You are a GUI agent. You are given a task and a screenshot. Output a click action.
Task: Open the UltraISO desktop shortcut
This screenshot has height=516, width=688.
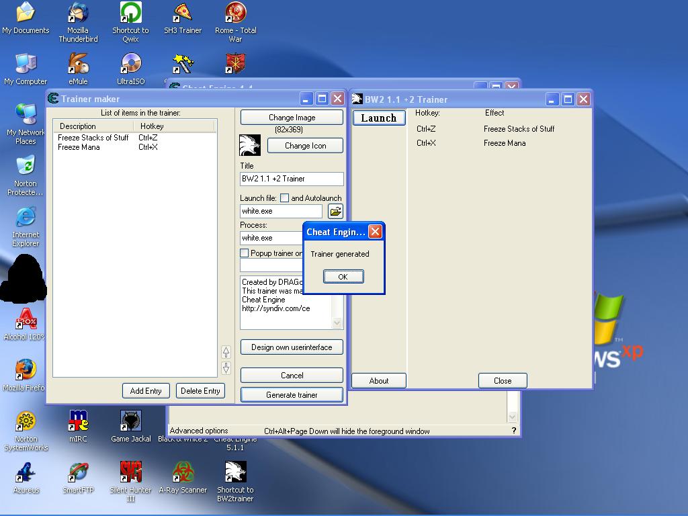point(130,65)
